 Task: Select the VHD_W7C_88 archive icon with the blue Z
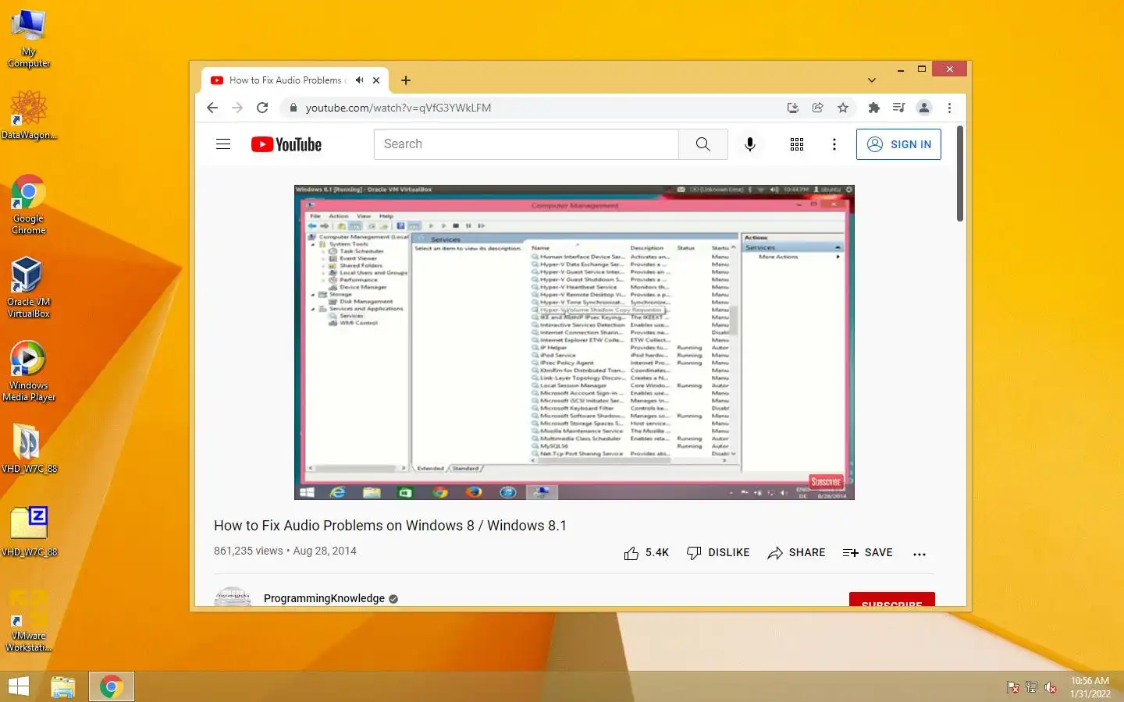pos(29,531)
